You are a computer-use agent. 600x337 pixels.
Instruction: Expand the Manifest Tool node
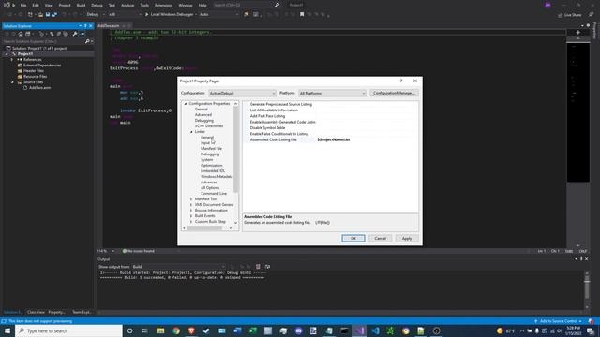click(191, 199)
